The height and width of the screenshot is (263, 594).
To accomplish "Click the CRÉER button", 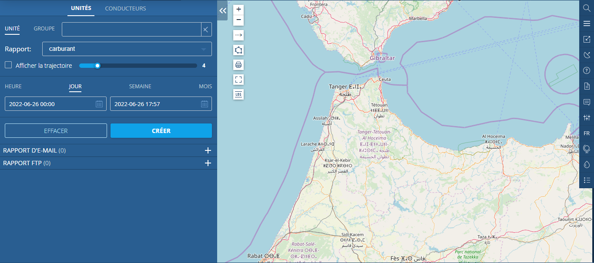I will coord(161,131).
